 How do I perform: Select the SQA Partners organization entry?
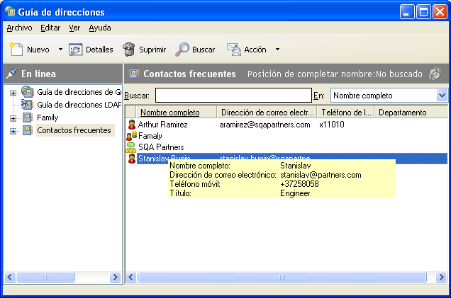[161, 147]
